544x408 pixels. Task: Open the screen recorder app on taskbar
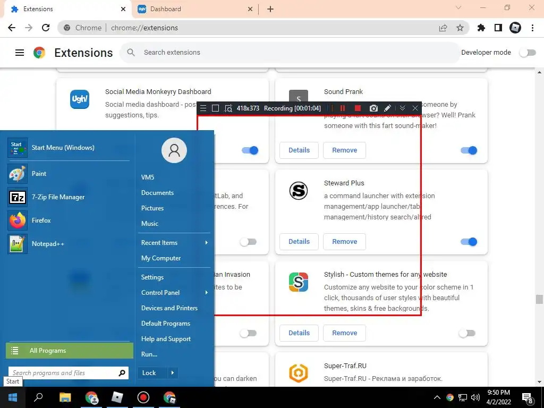143,397
